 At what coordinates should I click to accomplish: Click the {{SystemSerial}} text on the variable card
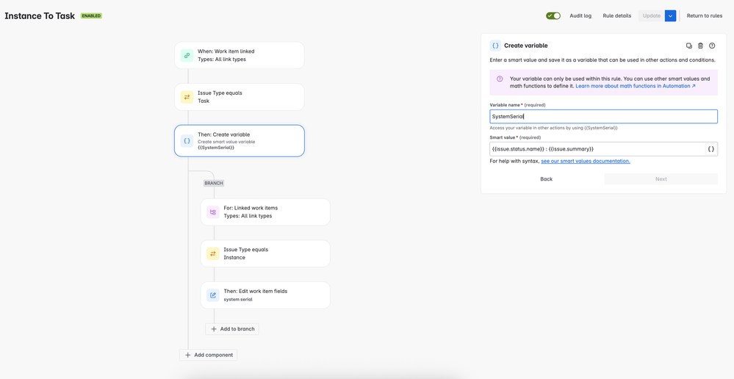tap(216, 148)
